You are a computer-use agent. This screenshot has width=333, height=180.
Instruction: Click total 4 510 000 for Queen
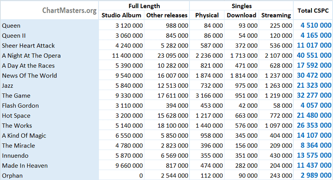[x=316, y=26]
